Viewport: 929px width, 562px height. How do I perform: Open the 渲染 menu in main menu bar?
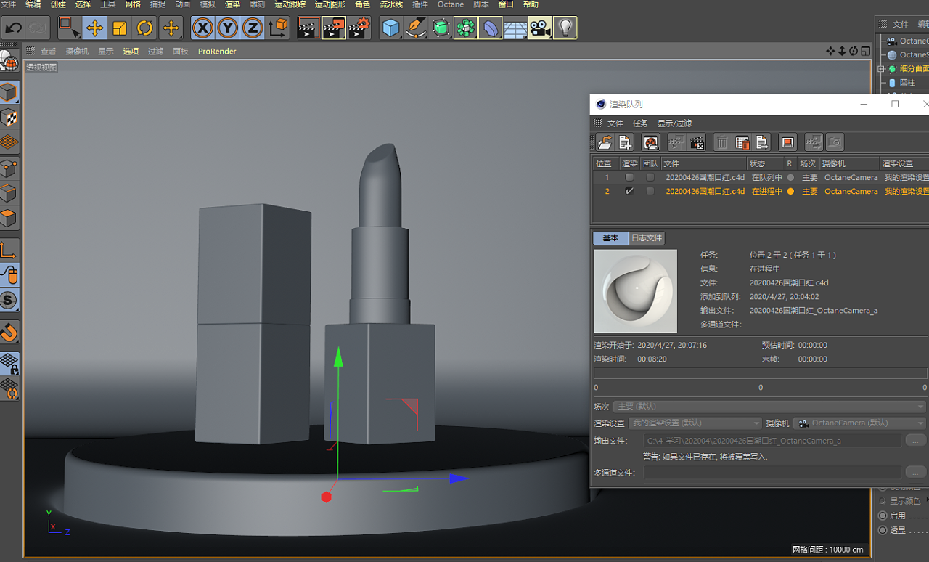pyautogui.click(x=232, y=4)
